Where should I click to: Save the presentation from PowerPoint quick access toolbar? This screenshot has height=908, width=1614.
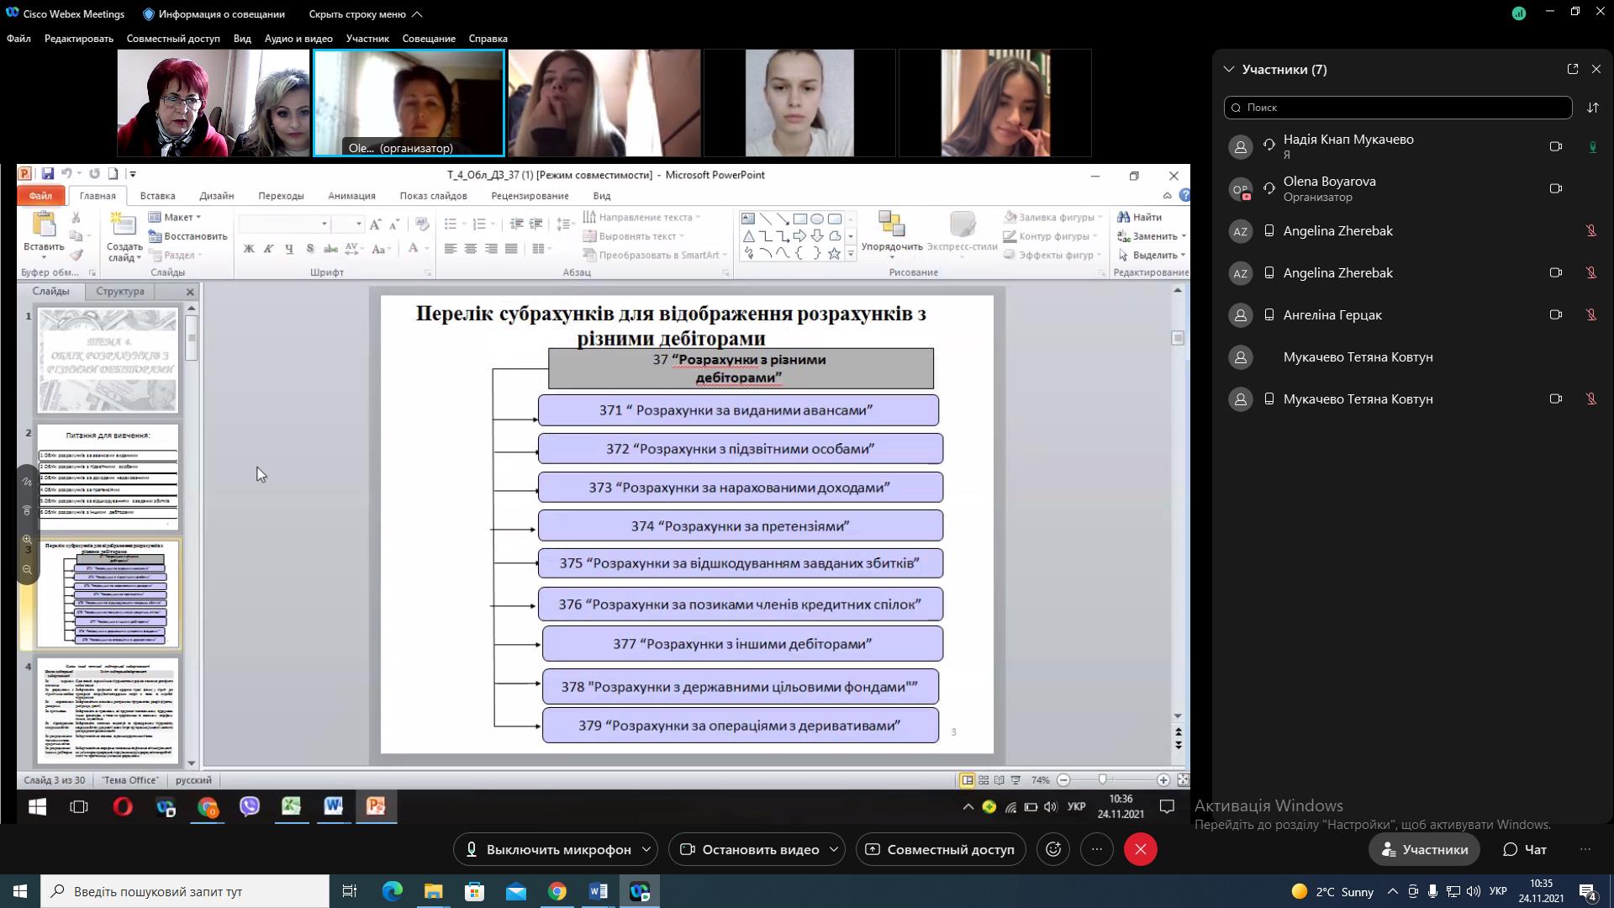(x=48, y=174)
